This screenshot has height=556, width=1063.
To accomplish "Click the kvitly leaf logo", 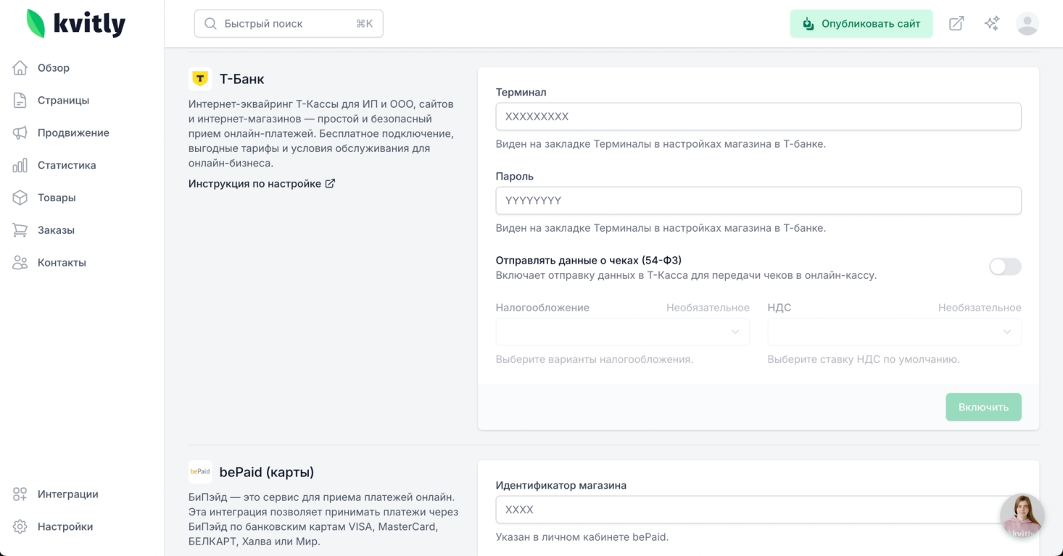I will tap(36, 23).
